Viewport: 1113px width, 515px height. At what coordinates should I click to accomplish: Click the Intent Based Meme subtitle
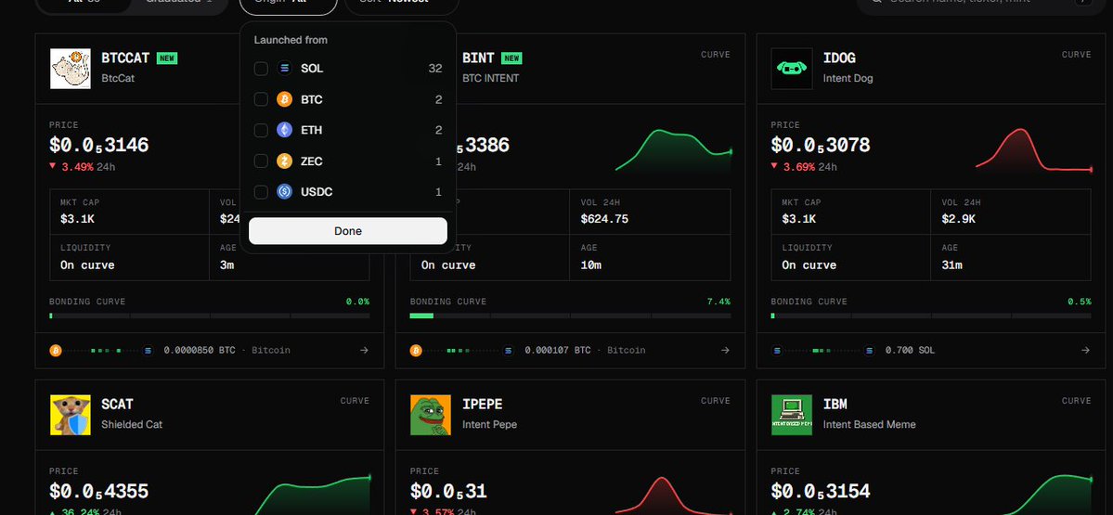[x=870, y=425]
